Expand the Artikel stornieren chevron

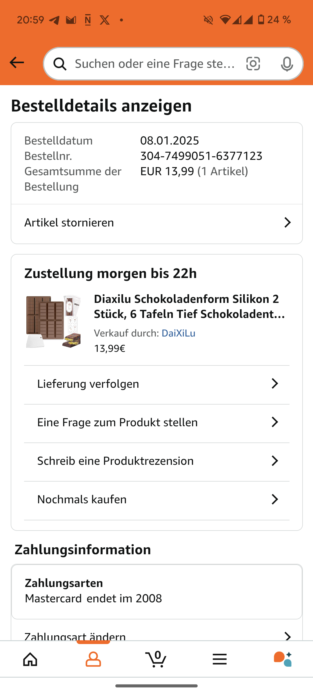(x=287, y=223)
